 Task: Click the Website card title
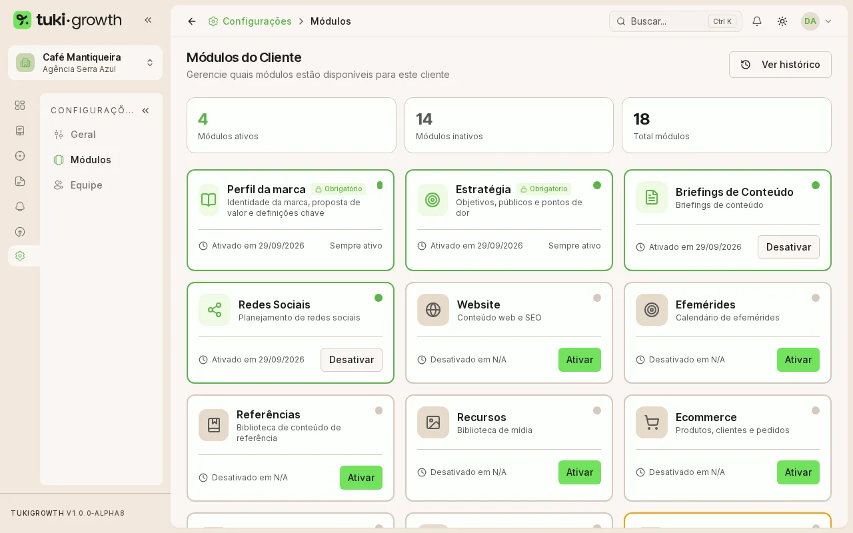click(478, 304)
